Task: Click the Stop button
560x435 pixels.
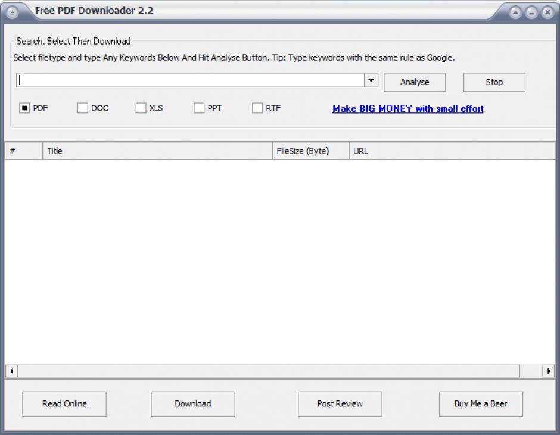Action: 494,82
